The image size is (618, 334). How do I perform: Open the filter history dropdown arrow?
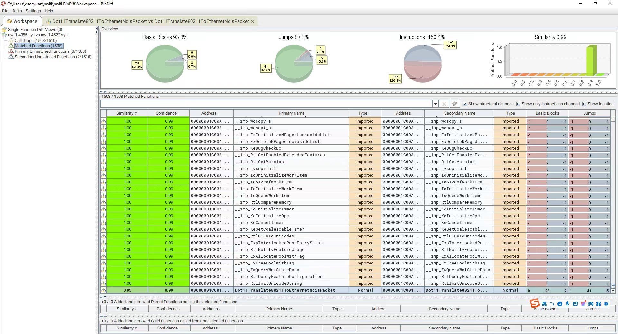pyautogui.click(x=435, y=104)
